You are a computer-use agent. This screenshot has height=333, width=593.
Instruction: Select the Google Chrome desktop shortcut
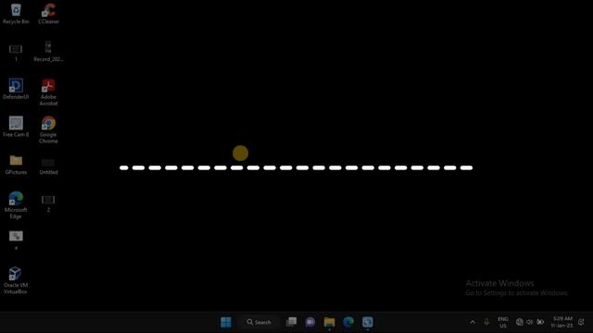48,129
